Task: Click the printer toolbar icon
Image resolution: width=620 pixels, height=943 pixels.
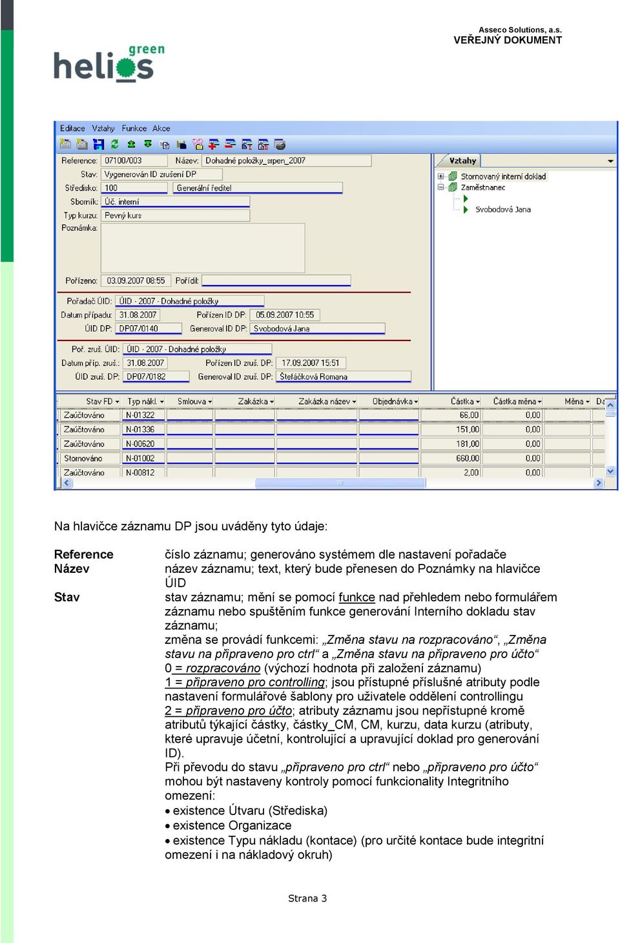Action: (x=280, y=145)
